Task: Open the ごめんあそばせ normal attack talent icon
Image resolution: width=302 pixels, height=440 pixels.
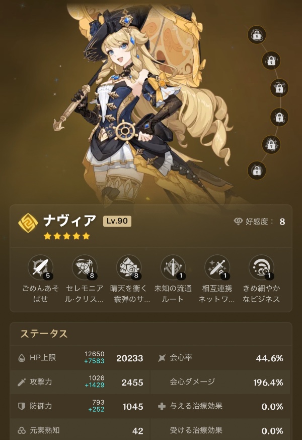Action: pos(41,267)
